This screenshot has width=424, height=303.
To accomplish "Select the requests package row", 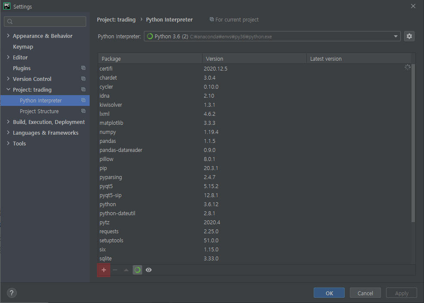I will (255, 232).
